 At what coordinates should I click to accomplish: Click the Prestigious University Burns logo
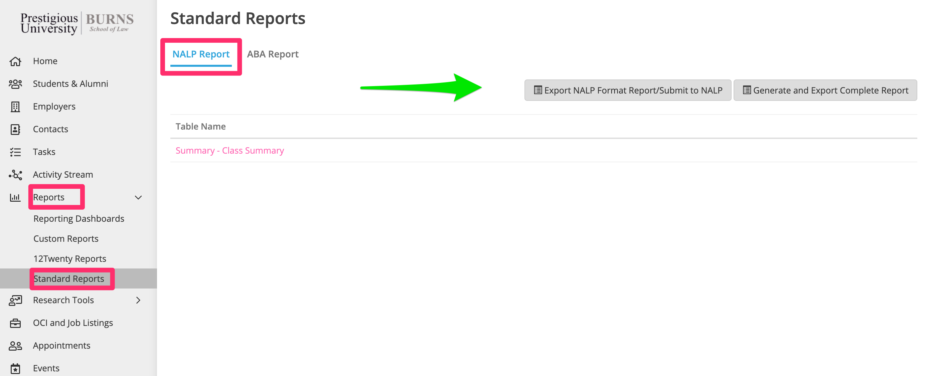[77, 23]
